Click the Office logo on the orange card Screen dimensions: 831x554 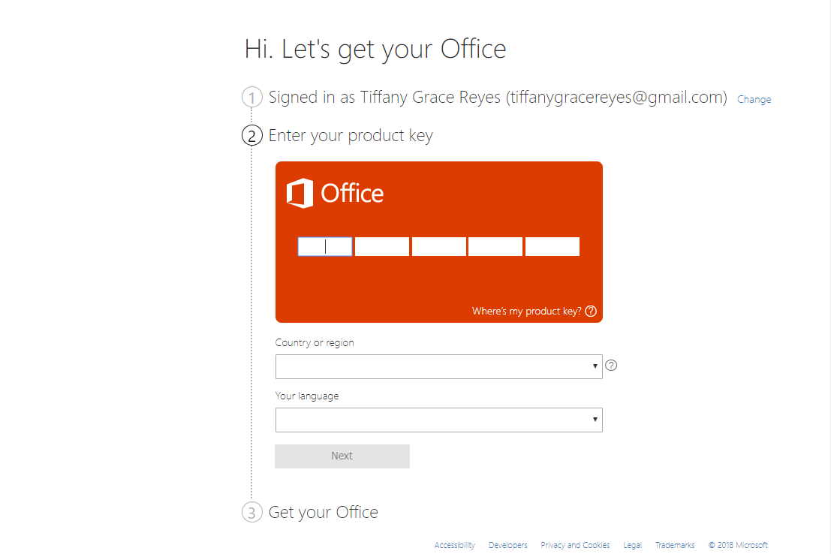[x=335, y=193]
